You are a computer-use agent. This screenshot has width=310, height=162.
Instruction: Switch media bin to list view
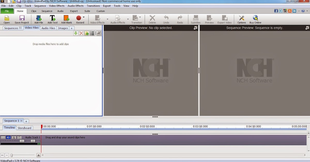(x=92, y=33)
